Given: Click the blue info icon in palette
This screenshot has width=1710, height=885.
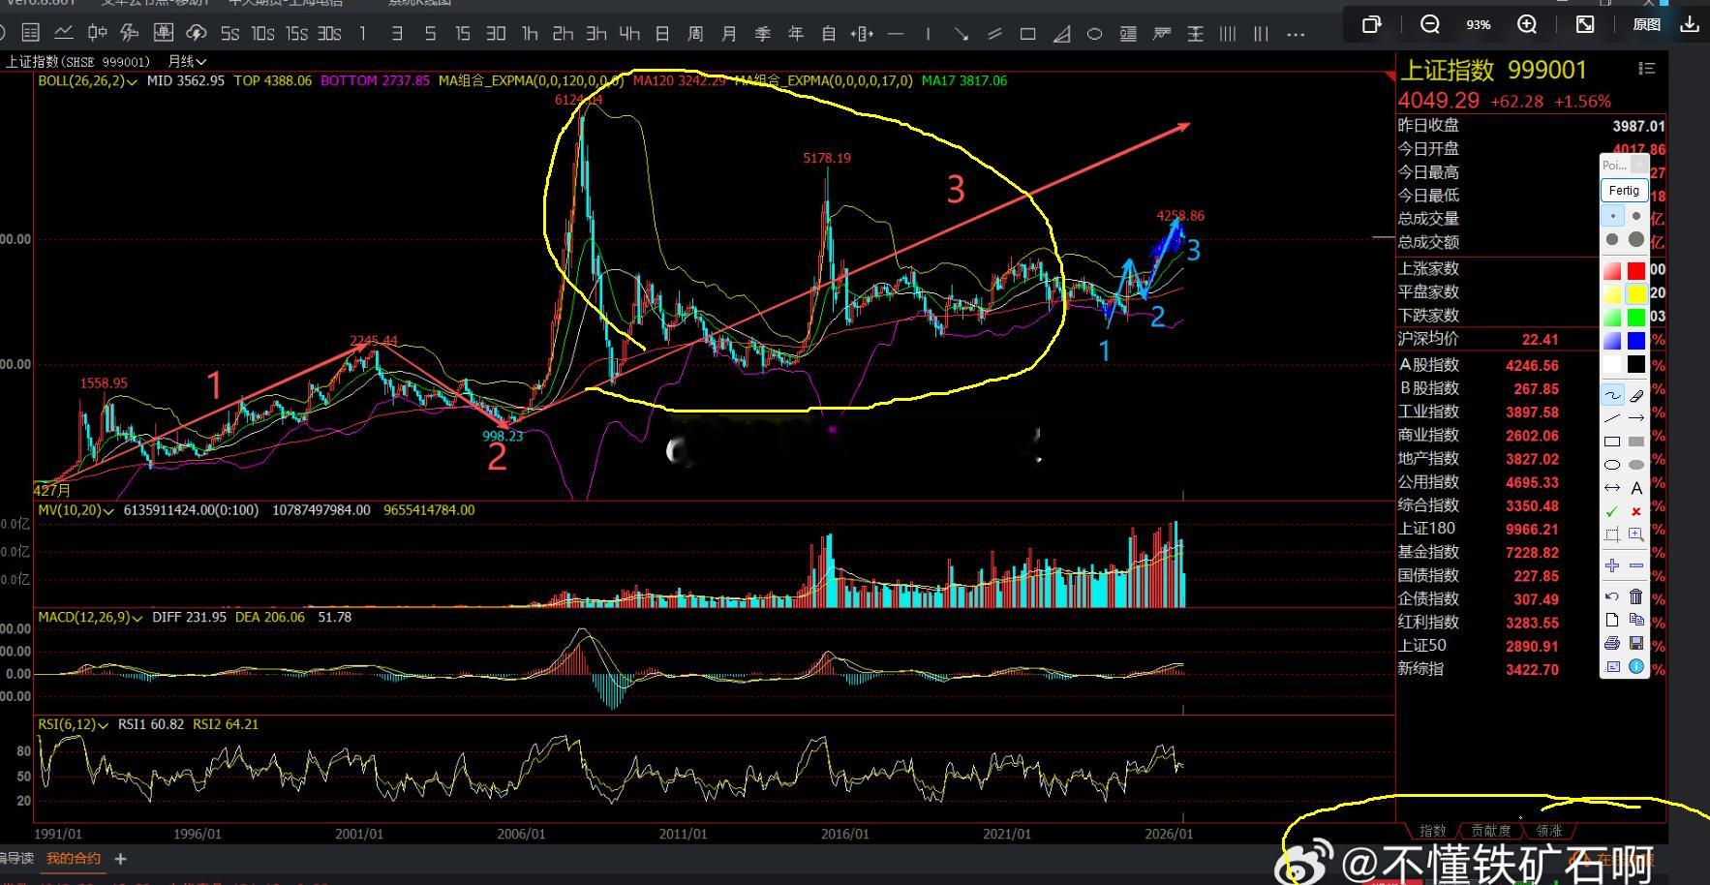Looking at the screenshot, I should [x=1636, y=666].
